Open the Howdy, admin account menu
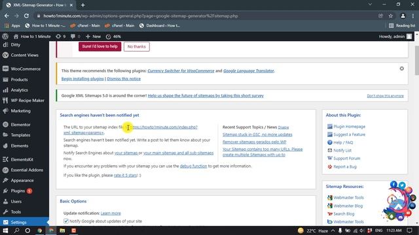Image resolution: width=419 pixels, height=235 pixels. pos(395,37)
